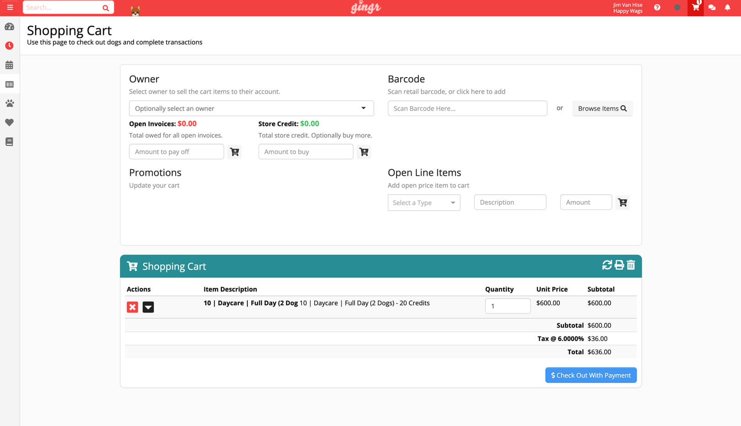Viewport: 741px width, 426px height.
Task: Open the calendar view from the sidebar
Action: (9, 64)
